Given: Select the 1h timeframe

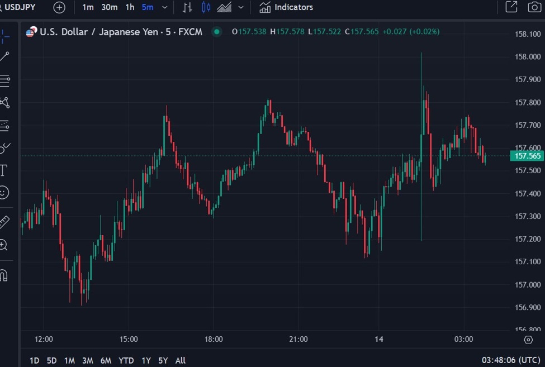Looking at the screenshot, I should (129, 7).
